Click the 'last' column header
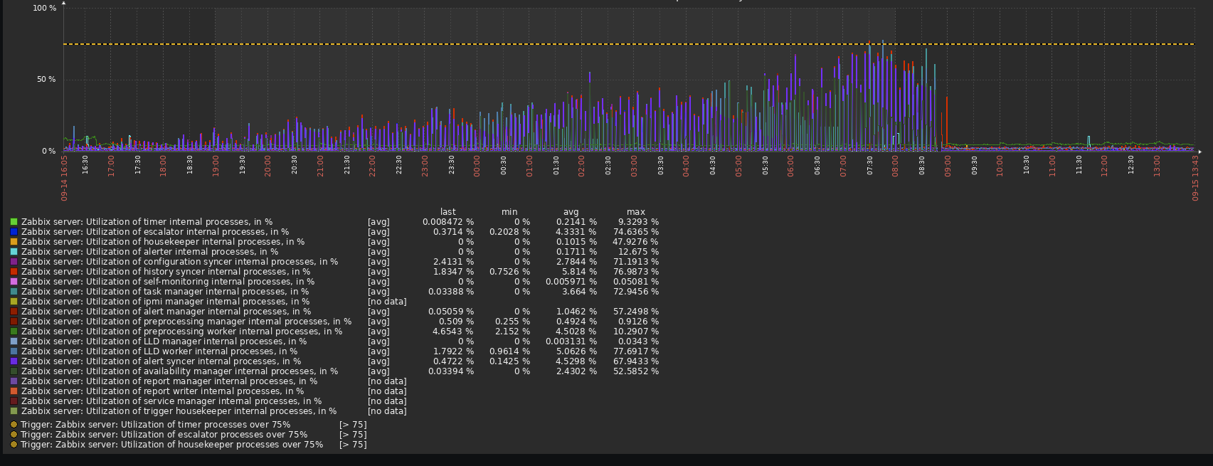 [448, 212]
